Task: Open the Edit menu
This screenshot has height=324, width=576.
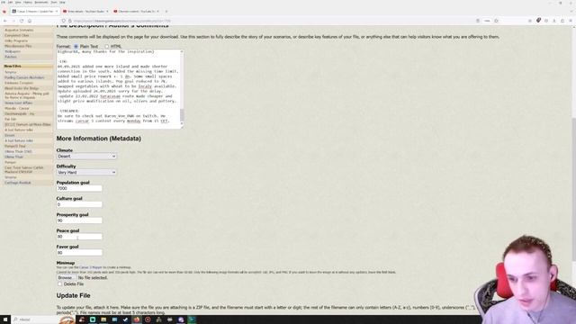Action: [10, 2]
